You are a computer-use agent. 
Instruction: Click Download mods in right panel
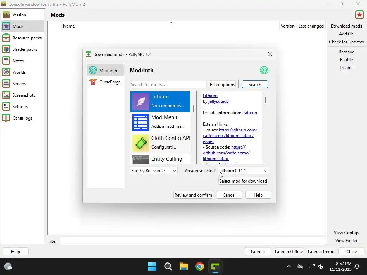pyautogui.click(x=346, y=26)
